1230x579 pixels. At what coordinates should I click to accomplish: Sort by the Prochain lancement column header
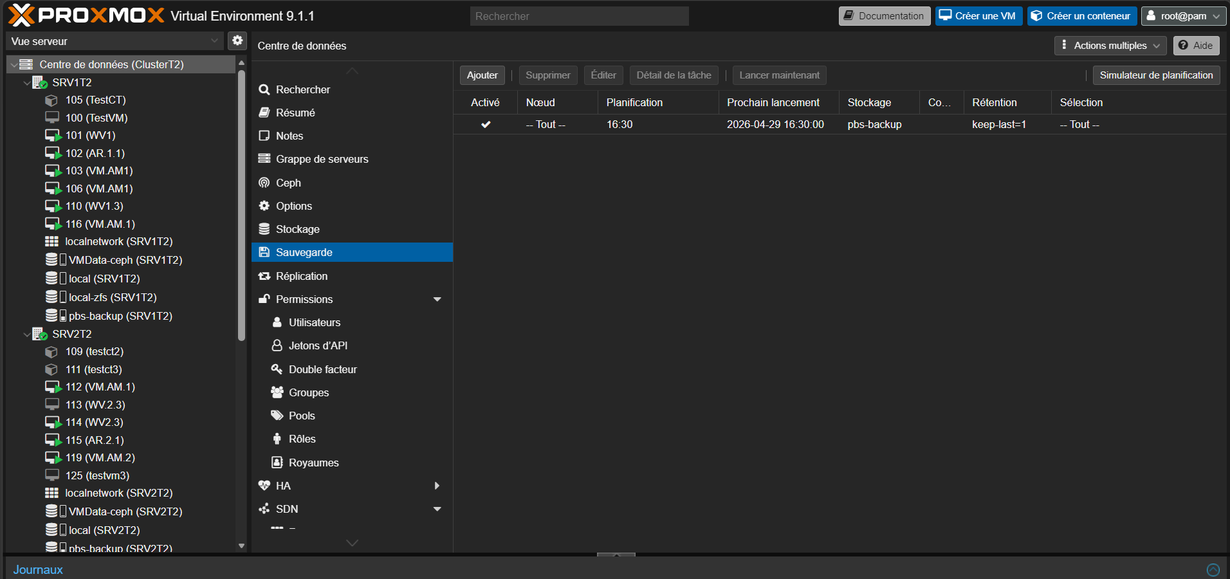pos(779,102)
